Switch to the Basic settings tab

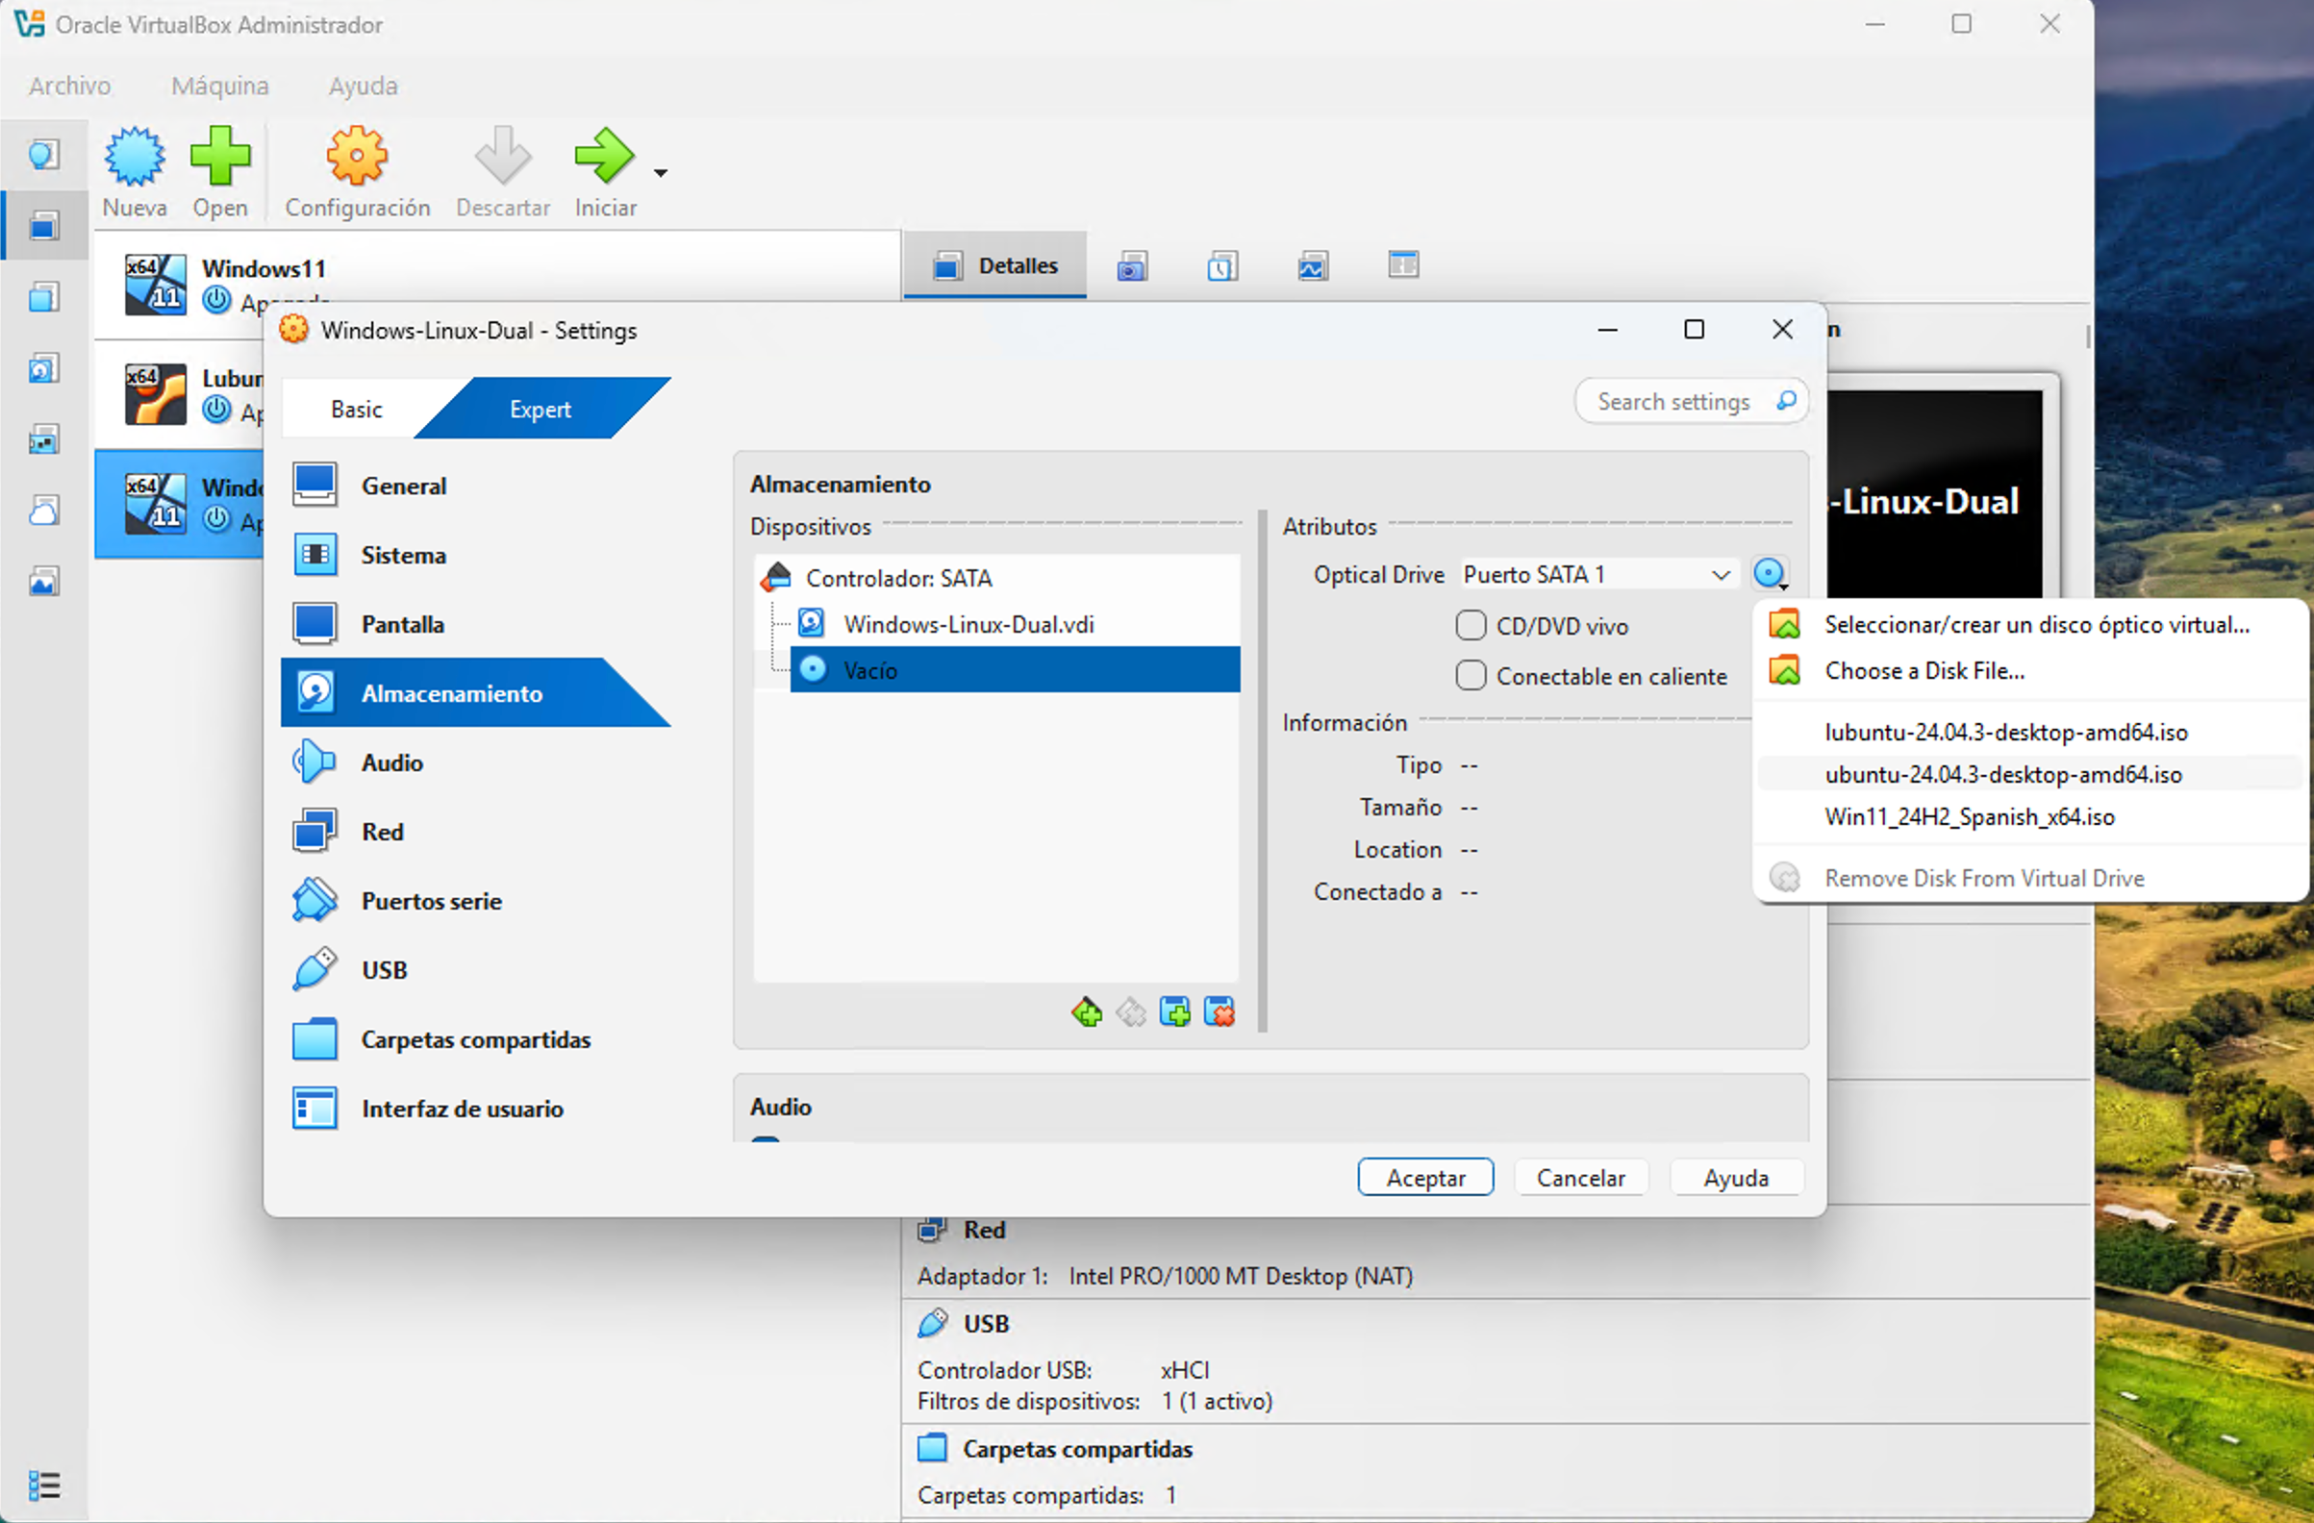tap(356, 410)
